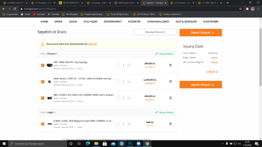Click trash icon for MSI A320M-A Pro

[170, 98]
